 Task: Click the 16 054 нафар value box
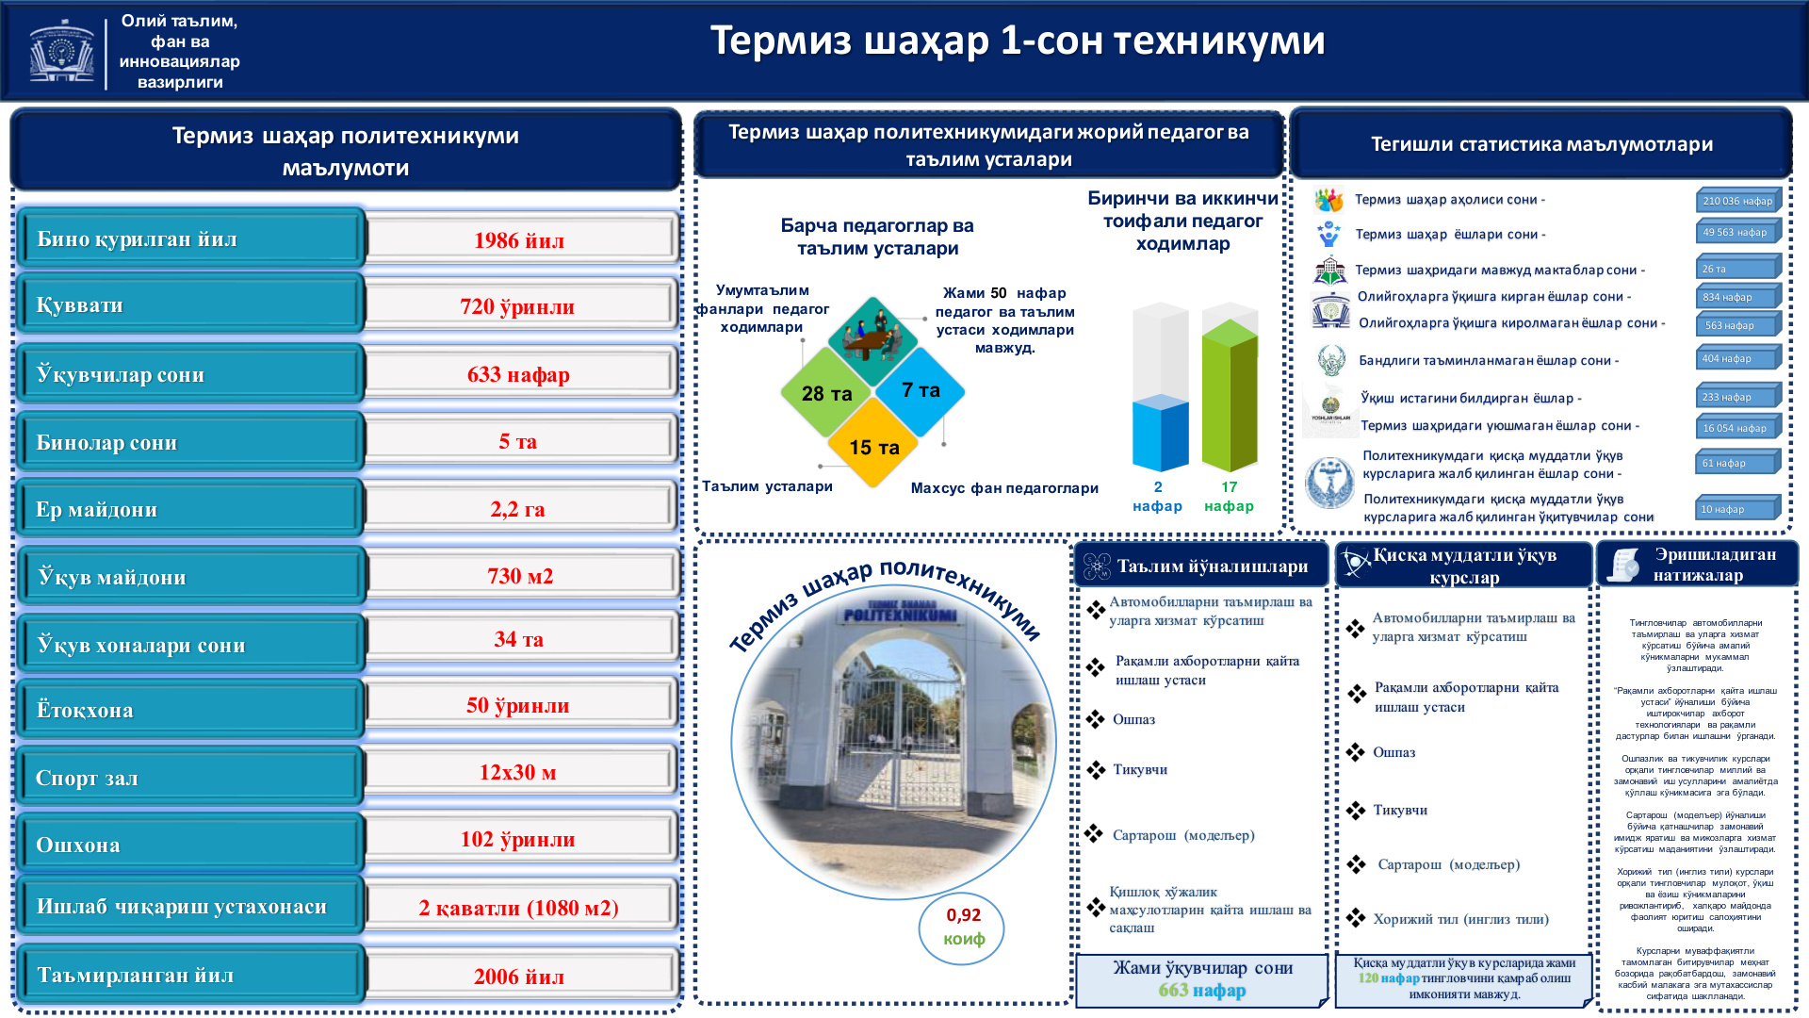tap(1738, 427)
